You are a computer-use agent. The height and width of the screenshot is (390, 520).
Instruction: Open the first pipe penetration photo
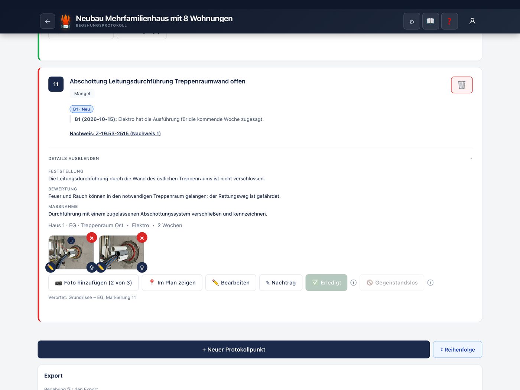coord(71,252)
